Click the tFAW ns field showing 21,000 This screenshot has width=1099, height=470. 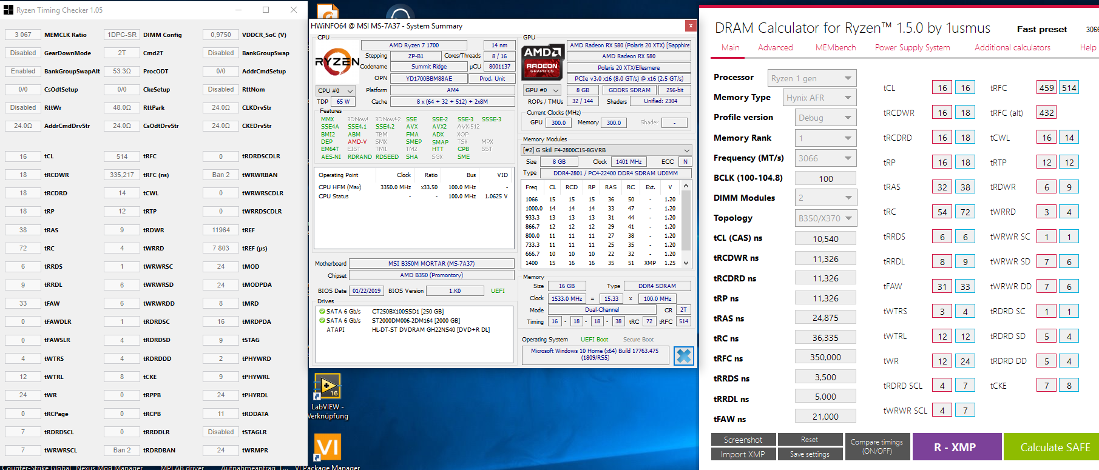pyautogui.click(x=825, y=417)
